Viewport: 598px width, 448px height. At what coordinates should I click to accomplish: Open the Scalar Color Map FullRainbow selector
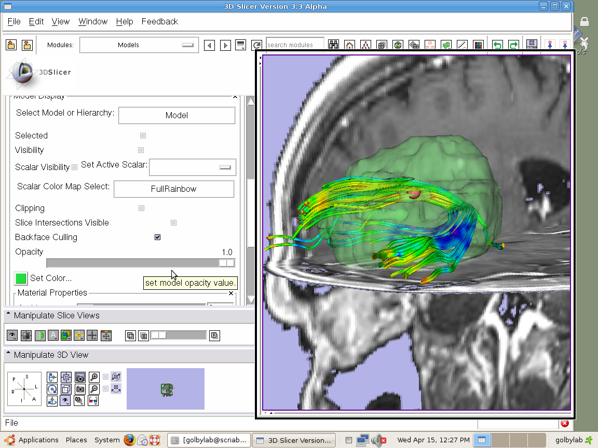(173, 189)
